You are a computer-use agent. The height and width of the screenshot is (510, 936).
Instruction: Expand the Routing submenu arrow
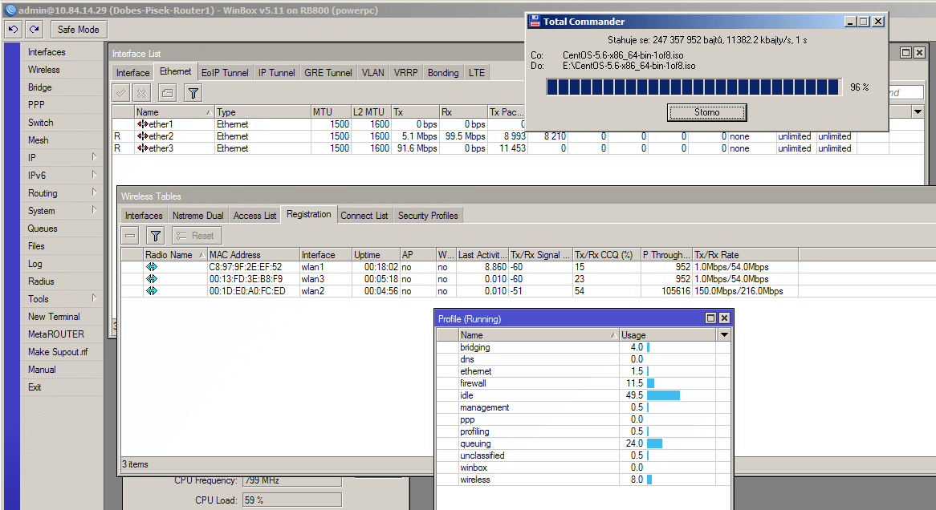[94, 192]
